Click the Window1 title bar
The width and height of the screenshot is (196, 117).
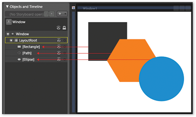click(134, 8)
